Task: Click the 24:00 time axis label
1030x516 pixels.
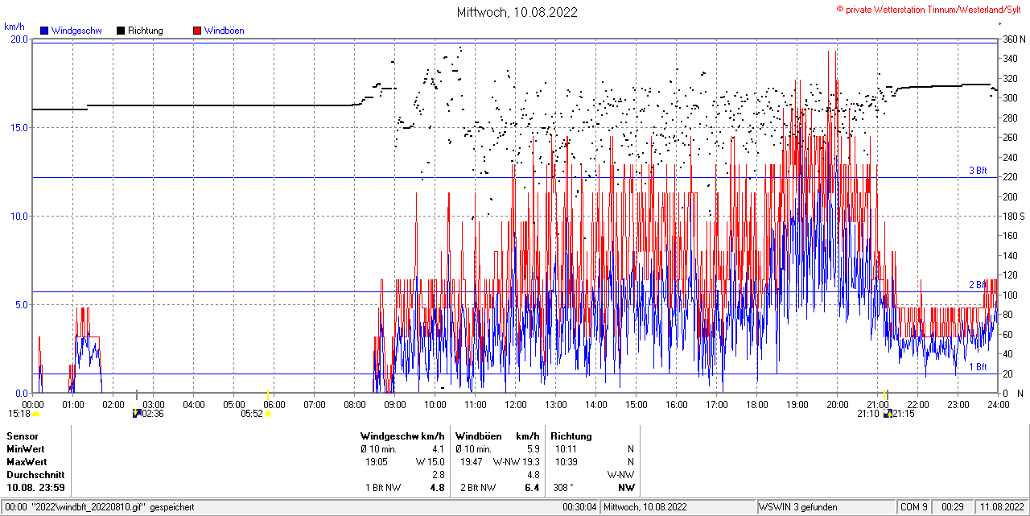Action: [999, 404]
